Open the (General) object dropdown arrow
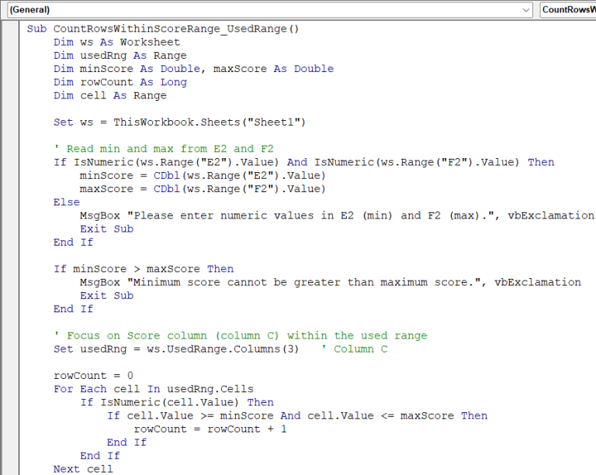This screenshot has width=596, height=475. (526, 10)
